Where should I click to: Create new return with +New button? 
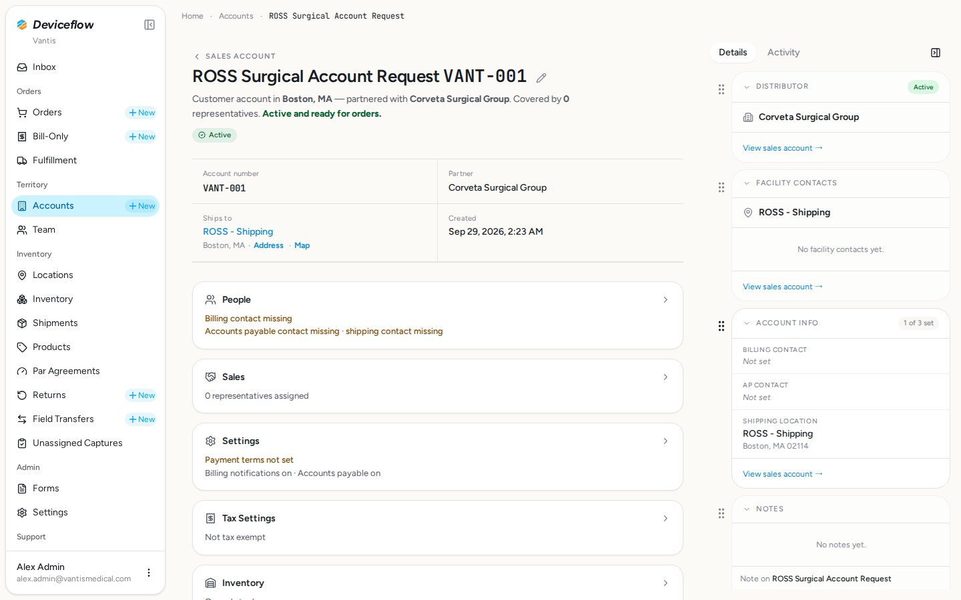point(141,395)
